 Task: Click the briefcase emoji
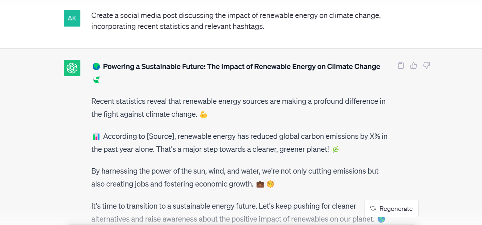(260, 184)
